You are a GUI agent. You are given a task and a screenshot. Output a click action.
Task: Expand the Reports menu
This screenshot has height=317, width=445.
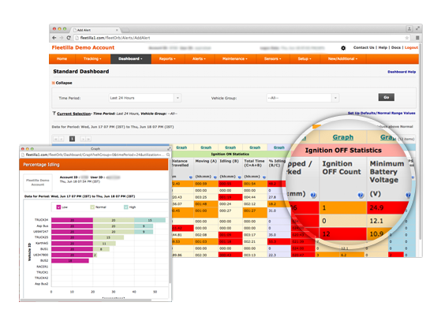tap(167, 58)
